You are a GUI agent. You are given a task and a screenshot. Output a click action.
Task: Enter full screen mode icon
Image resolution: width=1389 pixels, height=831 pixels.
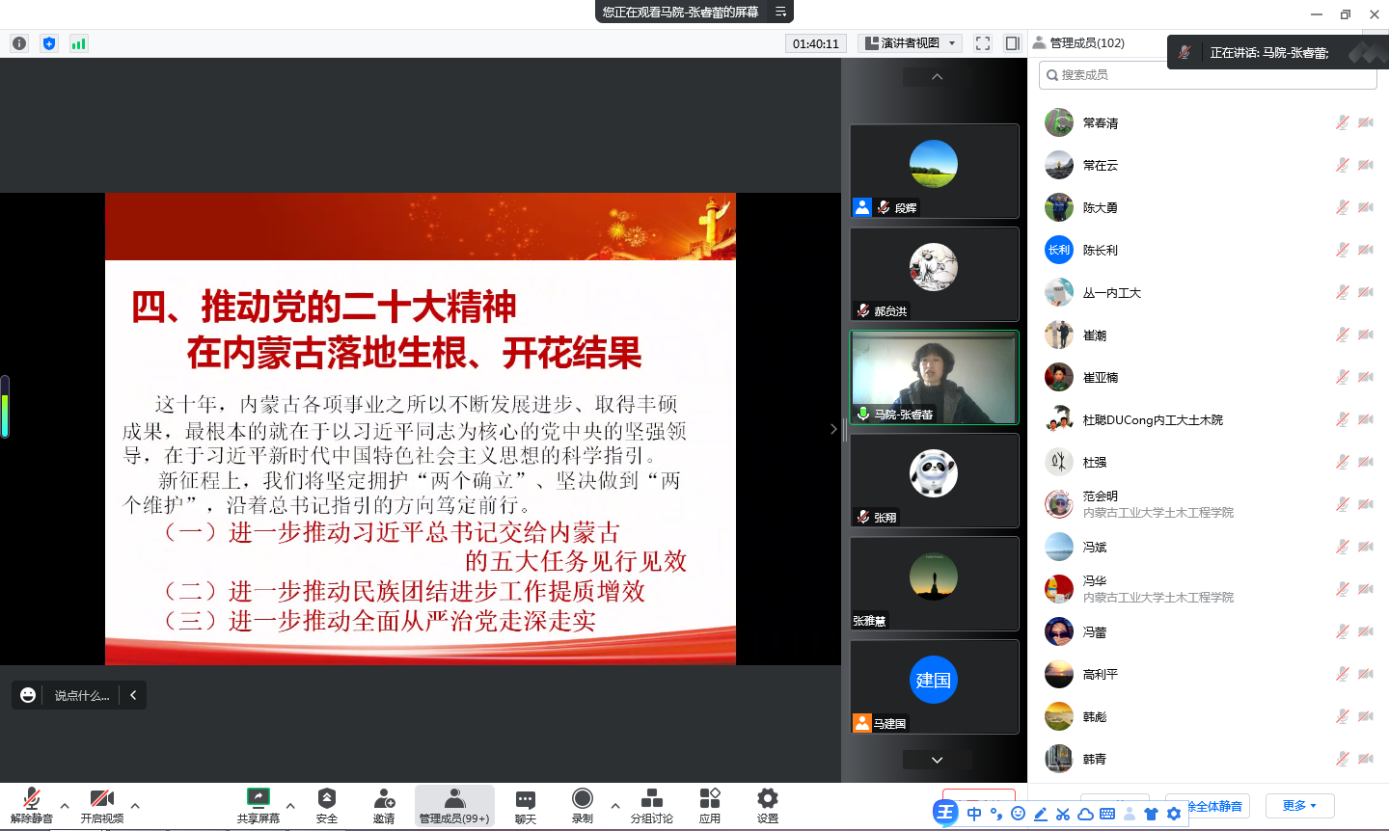coord(983,43)
